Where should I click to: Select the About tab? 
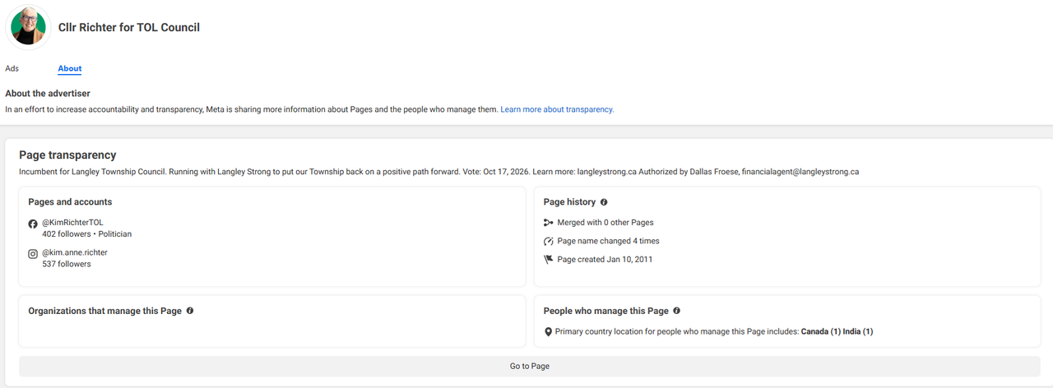(70, 69)
